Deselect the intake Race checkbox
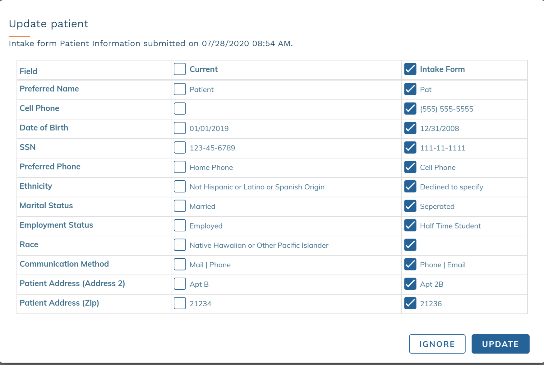The width and height of the screenshot is (544, 365). [x=410, y=245]
